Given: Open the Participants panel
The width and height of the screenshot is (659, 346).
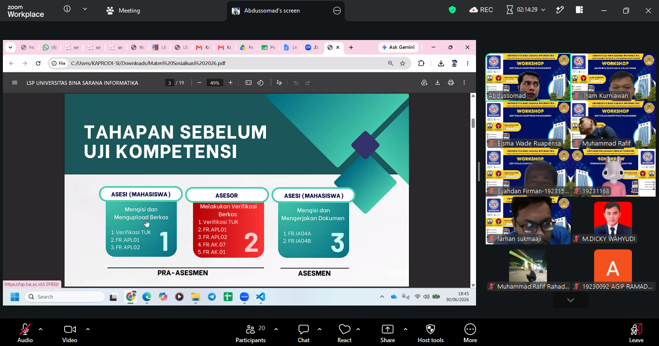Looking at the screenshot, I should 251,333.
